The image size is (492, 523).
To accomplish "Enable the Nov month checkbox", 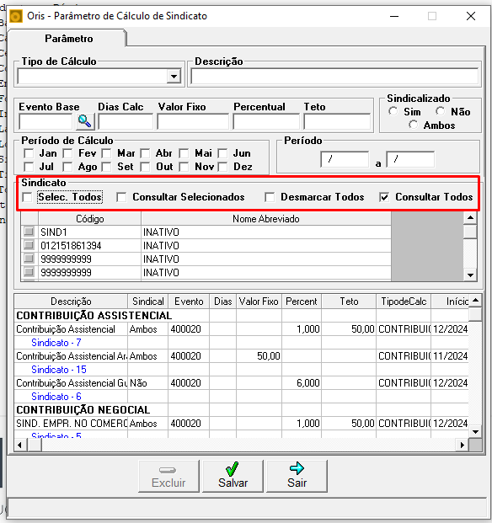I will tap(184, 167).
